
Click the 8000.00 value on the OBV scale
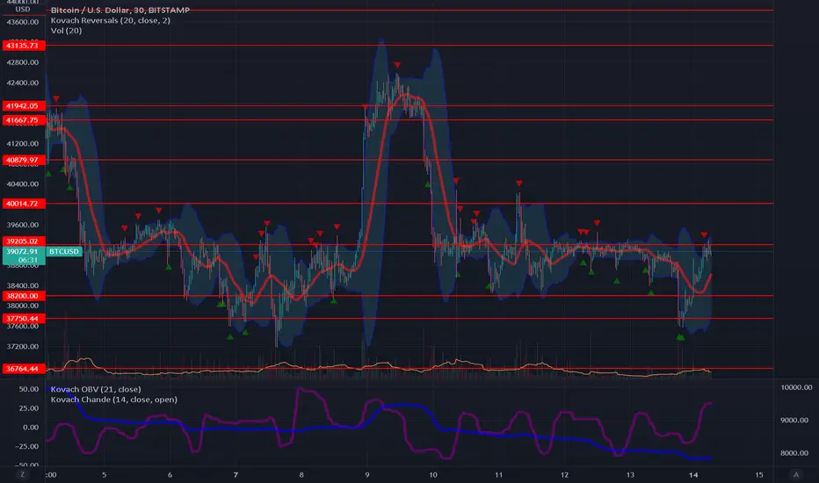[796, 453]
